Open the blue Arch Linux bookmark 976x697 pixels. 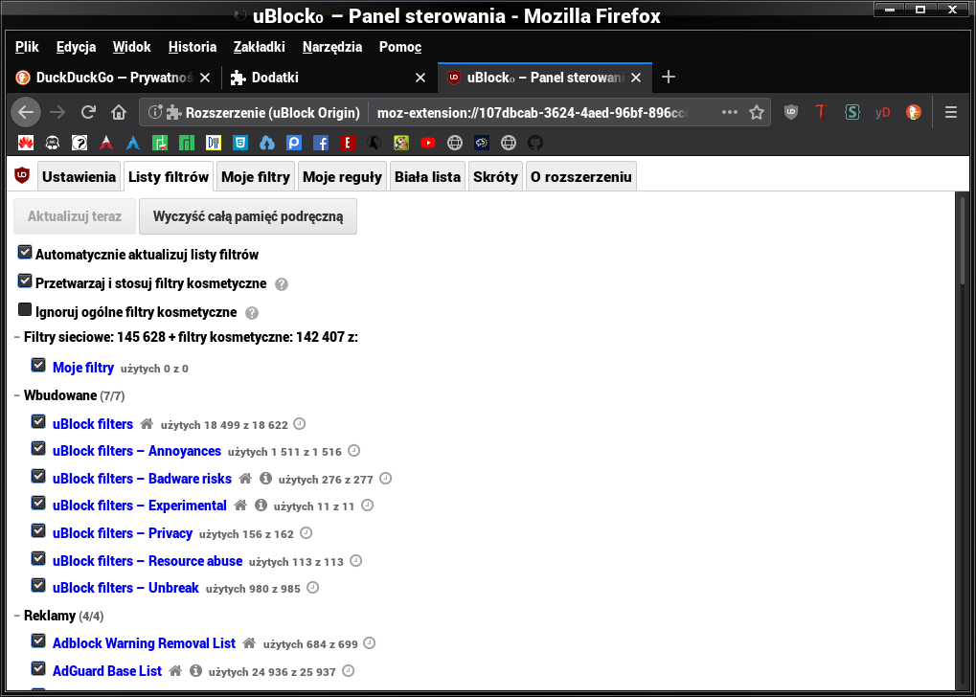click(132, 144)
